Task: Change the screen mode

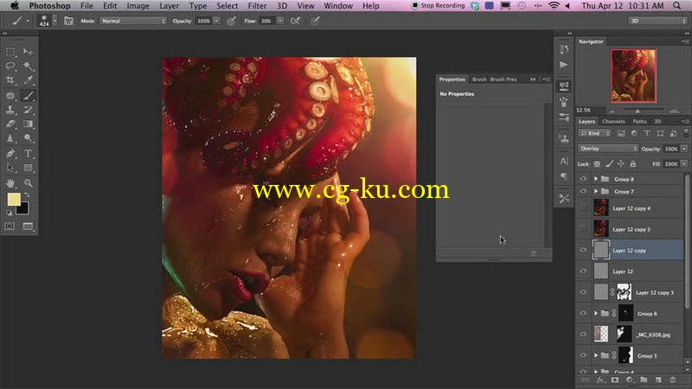Action: (x=28, y=226)
